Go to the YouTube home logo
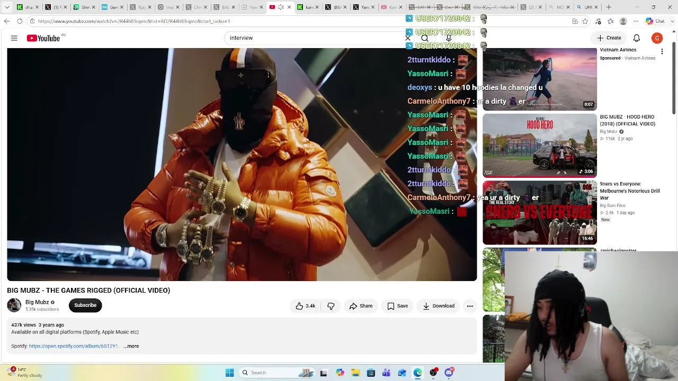 click(x=43, y=38)
